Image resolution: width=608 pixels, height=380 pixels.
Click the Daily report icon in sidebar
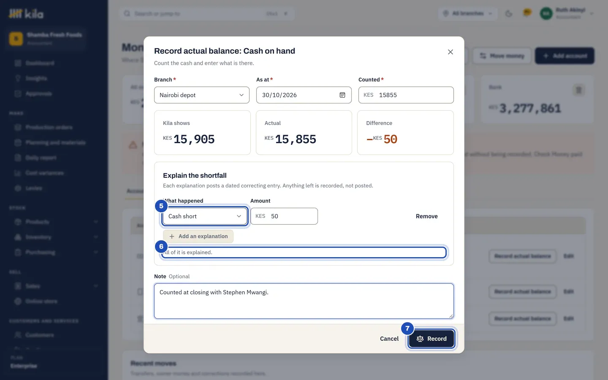18,157
